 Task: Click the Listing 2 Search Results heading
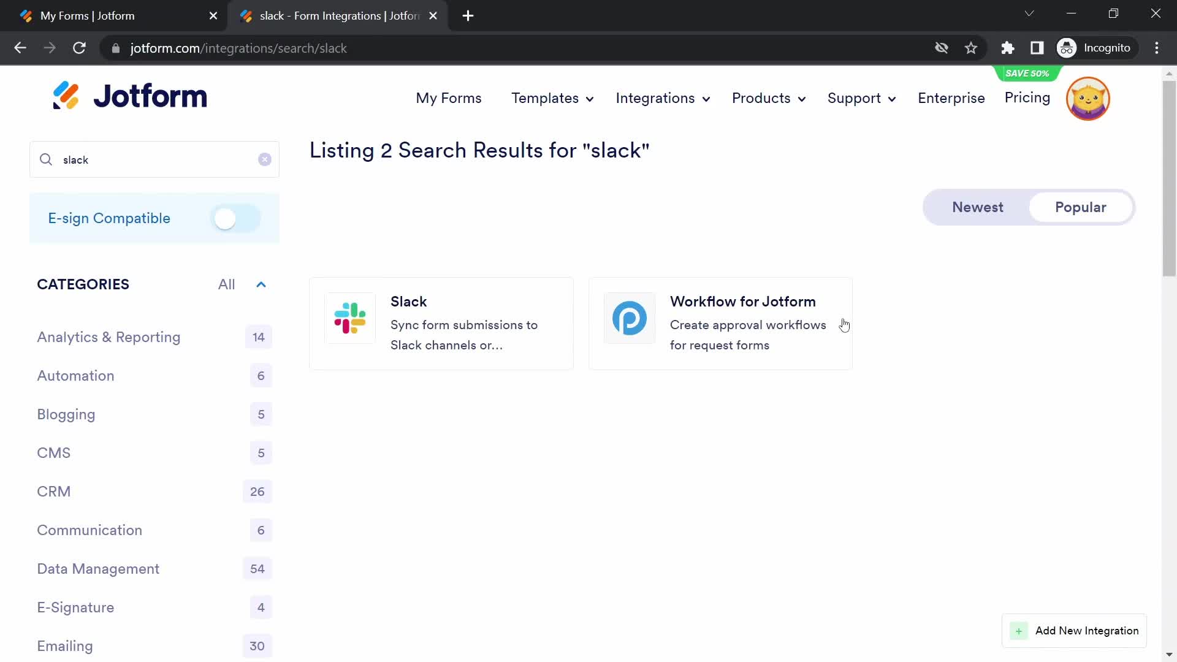pyautogui.click(x=479, y=150)
